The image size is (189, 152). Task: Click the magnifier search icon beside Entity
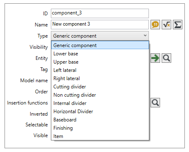point(166,58)
